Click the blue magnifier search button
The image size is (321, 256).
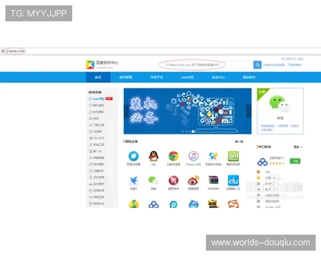[x=257, y=65]
